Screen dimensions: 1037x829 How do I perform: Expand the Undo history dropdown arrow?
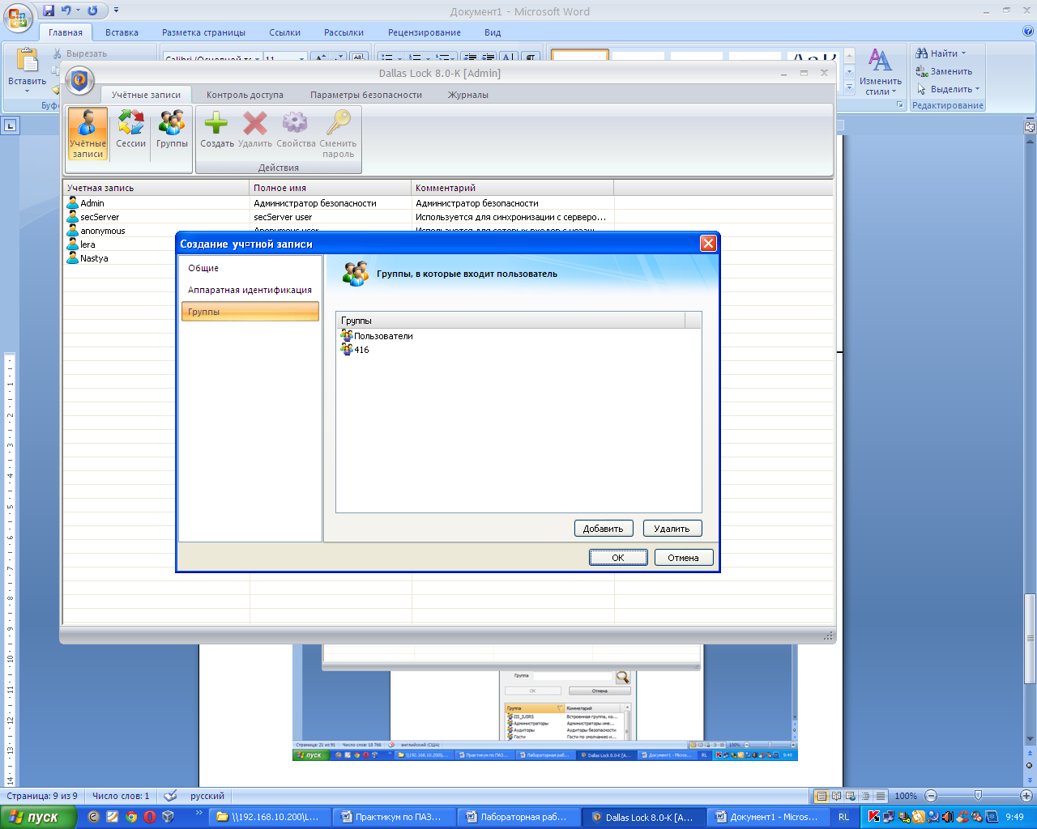click(x=79, y=11)
